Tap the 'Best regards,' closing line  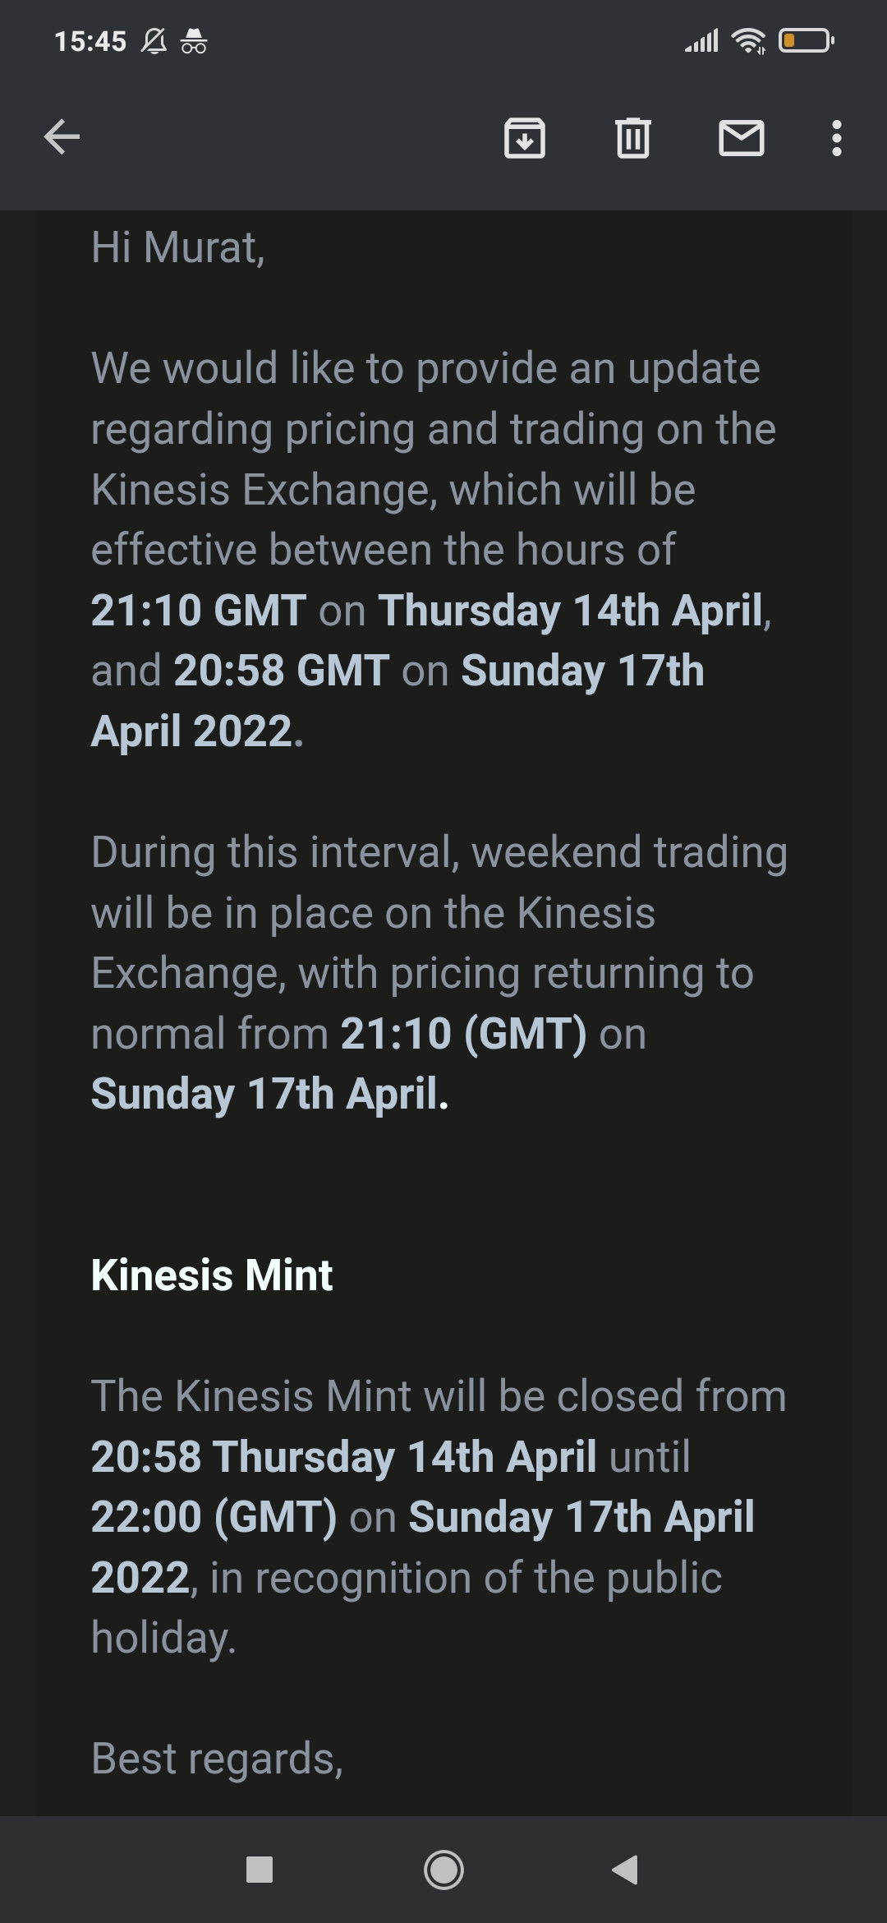pos(217,1759)
